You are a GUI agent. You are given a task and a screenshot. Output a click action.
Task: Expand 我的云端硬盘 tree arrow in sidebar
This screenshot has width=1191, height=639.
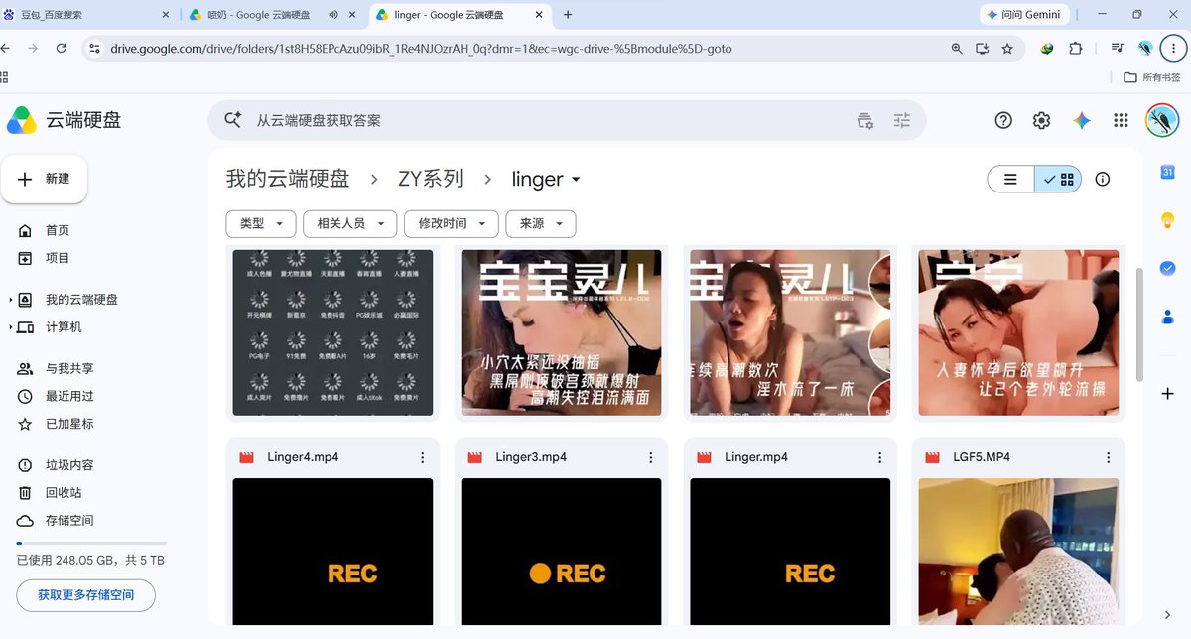11,300
